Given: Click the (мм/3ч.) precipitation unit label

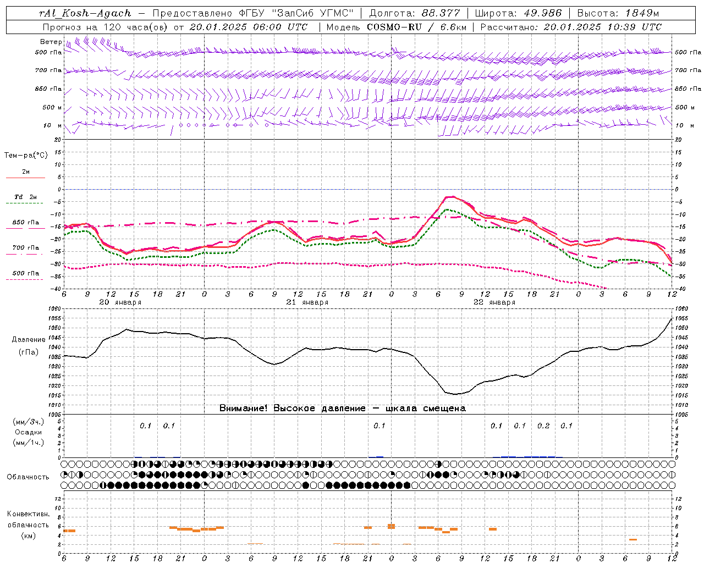Looking at the screenshot, I should tap(28, 422).
